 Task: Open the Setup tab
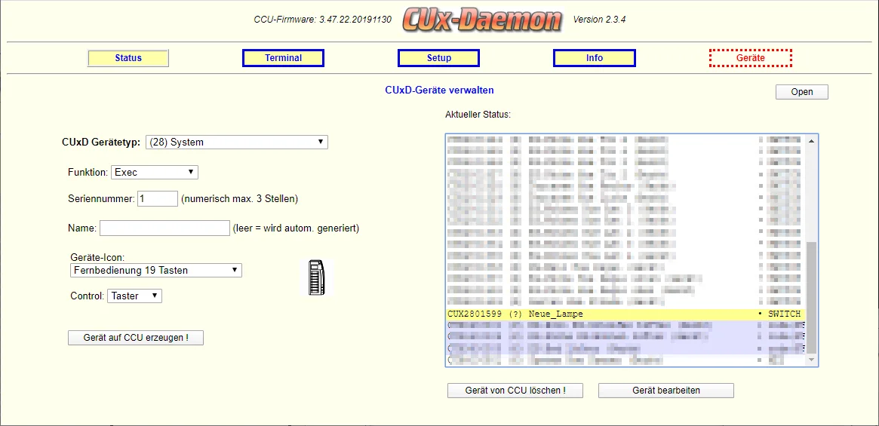click(x=438, y=58)
